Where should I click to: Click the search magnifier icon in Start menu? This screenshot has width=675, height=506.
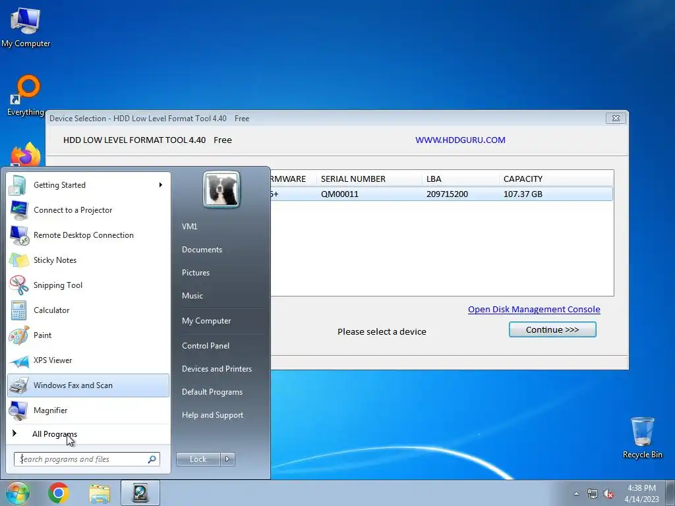152,459
